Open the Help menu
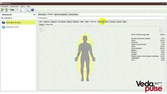This screenshot has height=94, width=167. 28,7
